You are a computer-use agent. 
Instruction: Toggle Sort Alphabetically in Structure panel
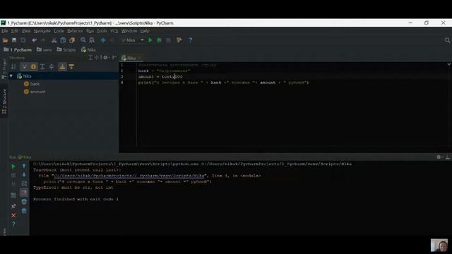tap(13, 67)
